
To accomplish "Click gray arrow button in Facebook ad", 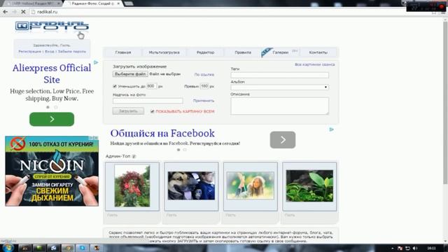I will [x=283, y=140].
